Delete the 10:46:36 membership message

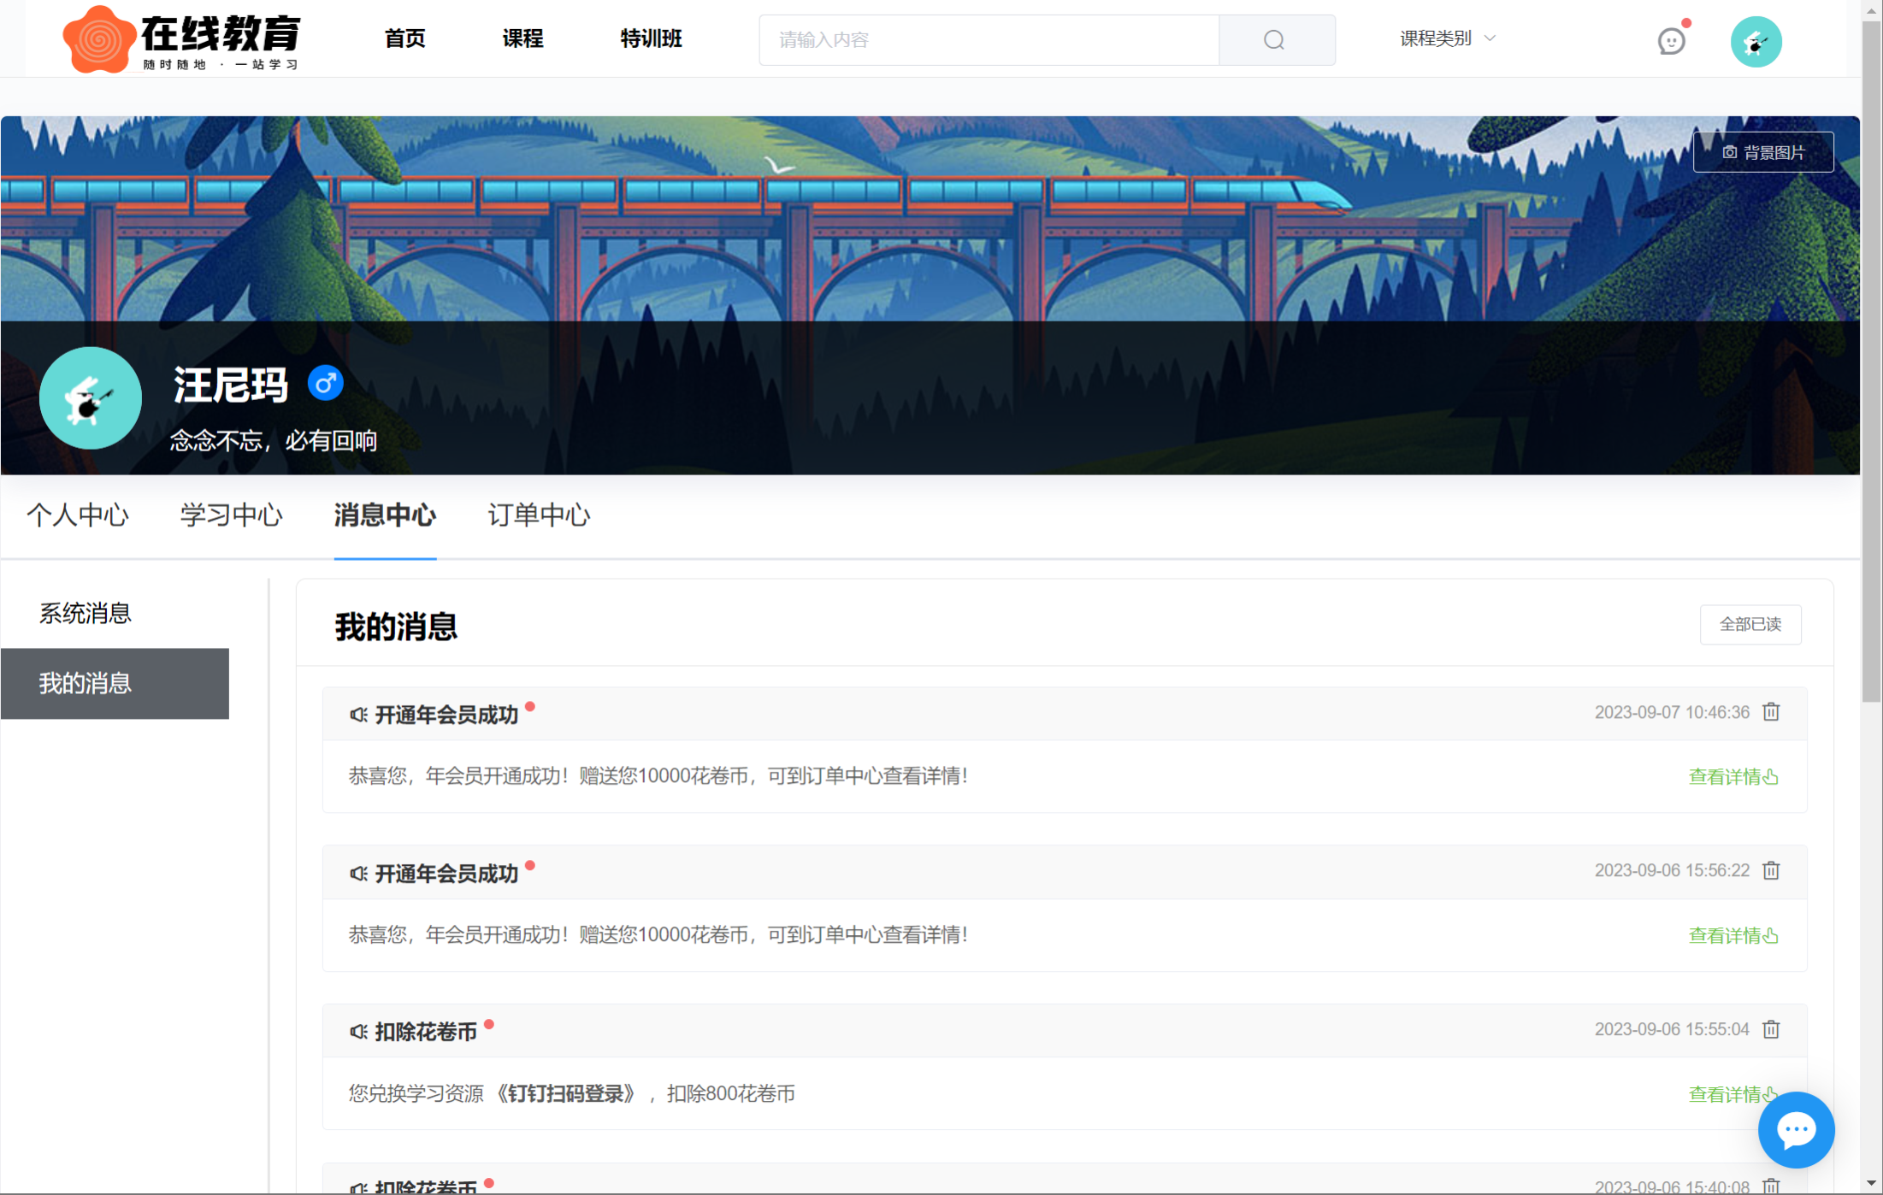point(1771,712)
